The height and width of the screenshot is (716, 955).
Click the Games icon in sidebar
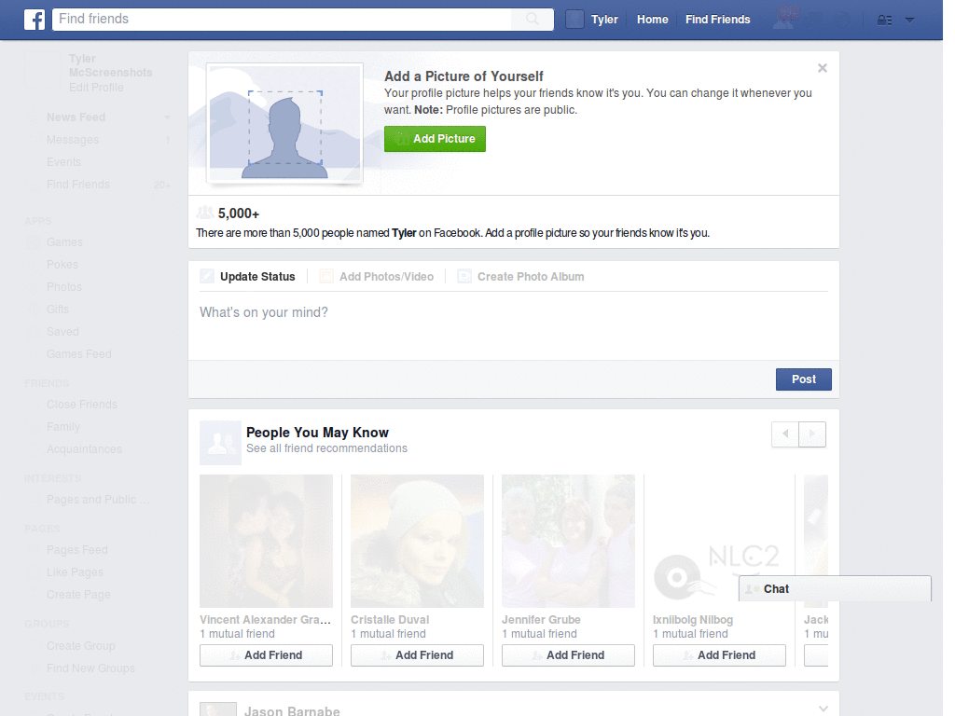34,242
